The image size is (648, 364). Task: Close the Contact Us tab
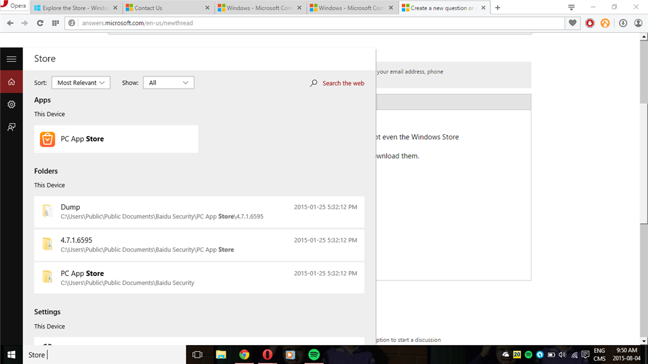[208, 8]
